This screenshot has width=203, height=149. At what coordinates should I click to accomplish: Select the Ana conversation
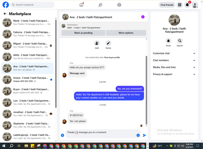coord(27,68)
